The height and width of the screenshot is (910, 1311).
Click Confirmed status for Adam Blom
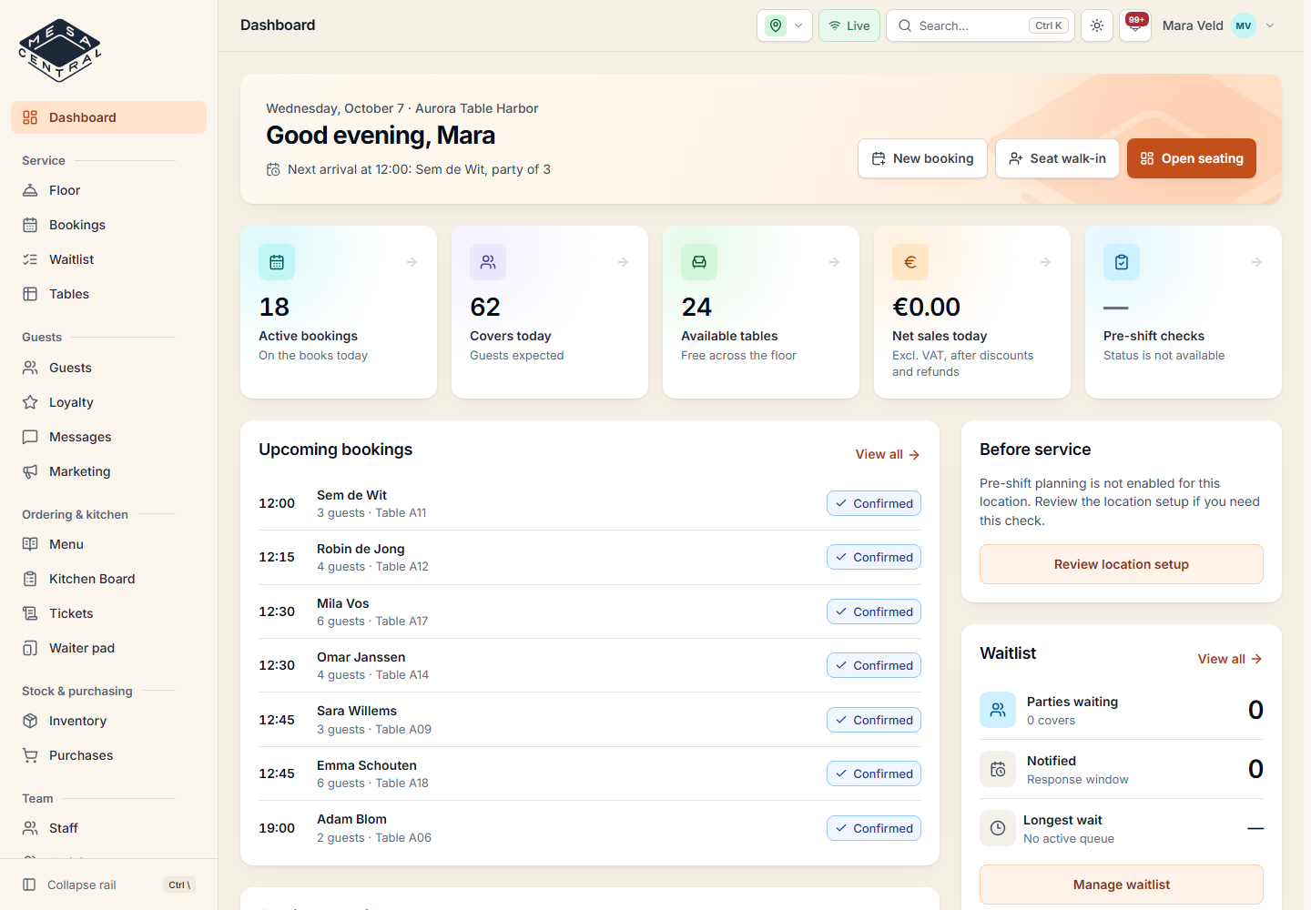click(874, 828)
